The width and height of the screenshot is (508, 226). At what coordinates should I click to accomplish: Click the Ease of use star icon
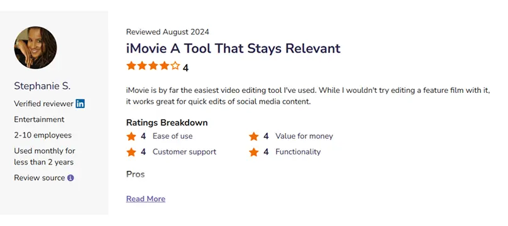[x=131, y=136]
